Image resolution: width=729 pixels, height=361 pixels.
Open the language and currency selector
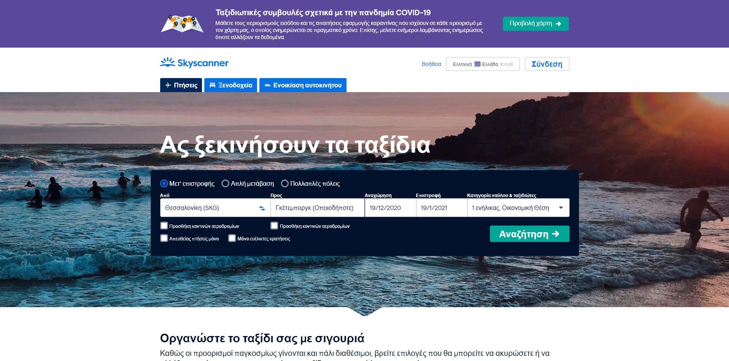[483, 64]
